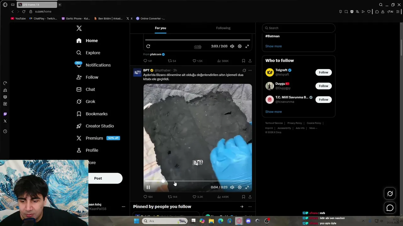
Task: Open Creator Studio
Action: coord(95,126)
